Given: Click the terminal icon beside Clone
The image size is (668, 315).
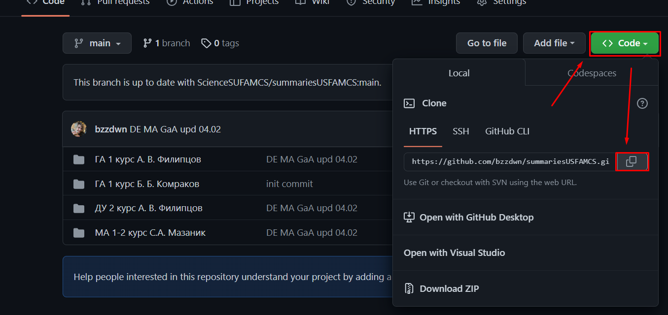Looking at the screenshot, I should click(x=409, y=103).
